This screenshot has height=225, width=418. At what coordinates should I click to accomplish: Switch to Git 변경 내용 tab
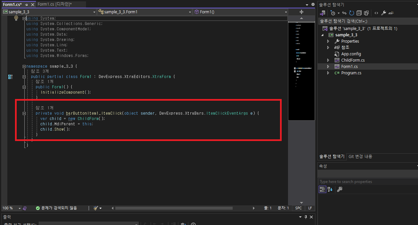pos(360,156)
